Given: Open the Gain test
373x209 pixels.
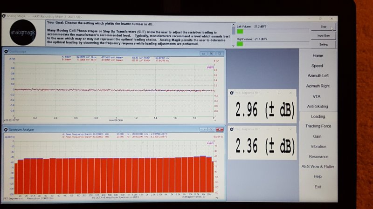Looking at the screenshot, I should [x=317, y=136].
